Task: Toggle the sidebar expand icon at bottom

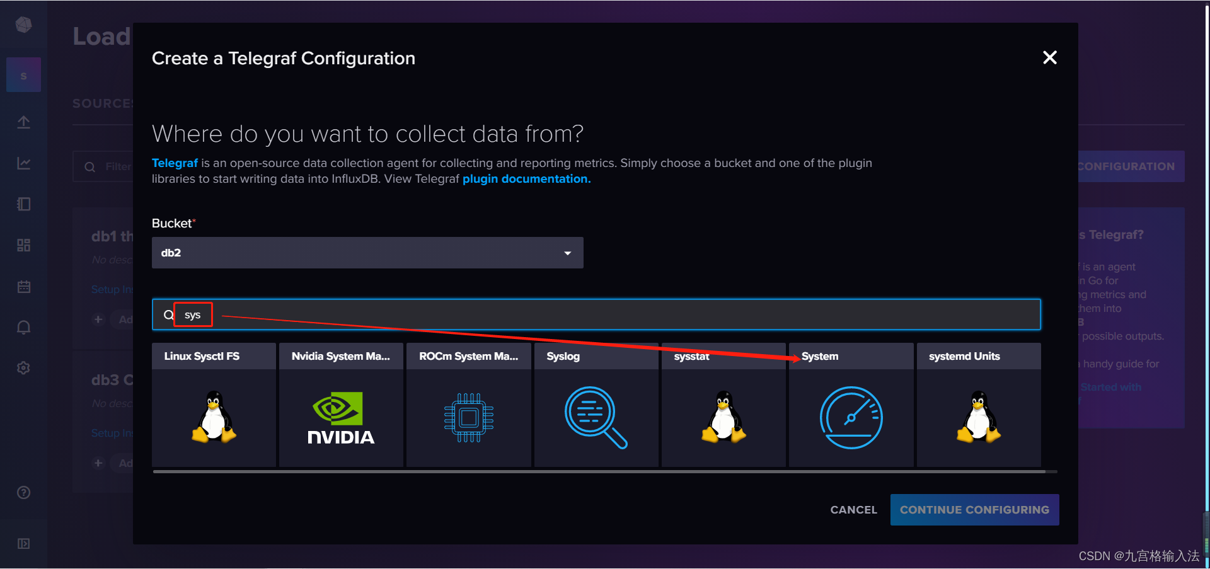Action: click(23, 543)
